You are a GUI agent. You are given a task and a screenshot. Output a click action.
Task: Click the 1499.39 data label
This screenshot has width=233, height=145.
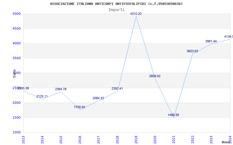coord(173,115)
